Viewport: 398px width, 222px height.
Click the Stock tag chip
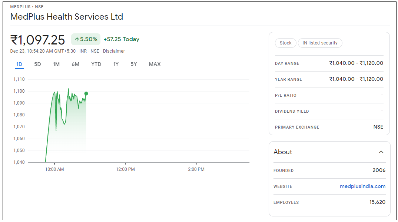286,43
